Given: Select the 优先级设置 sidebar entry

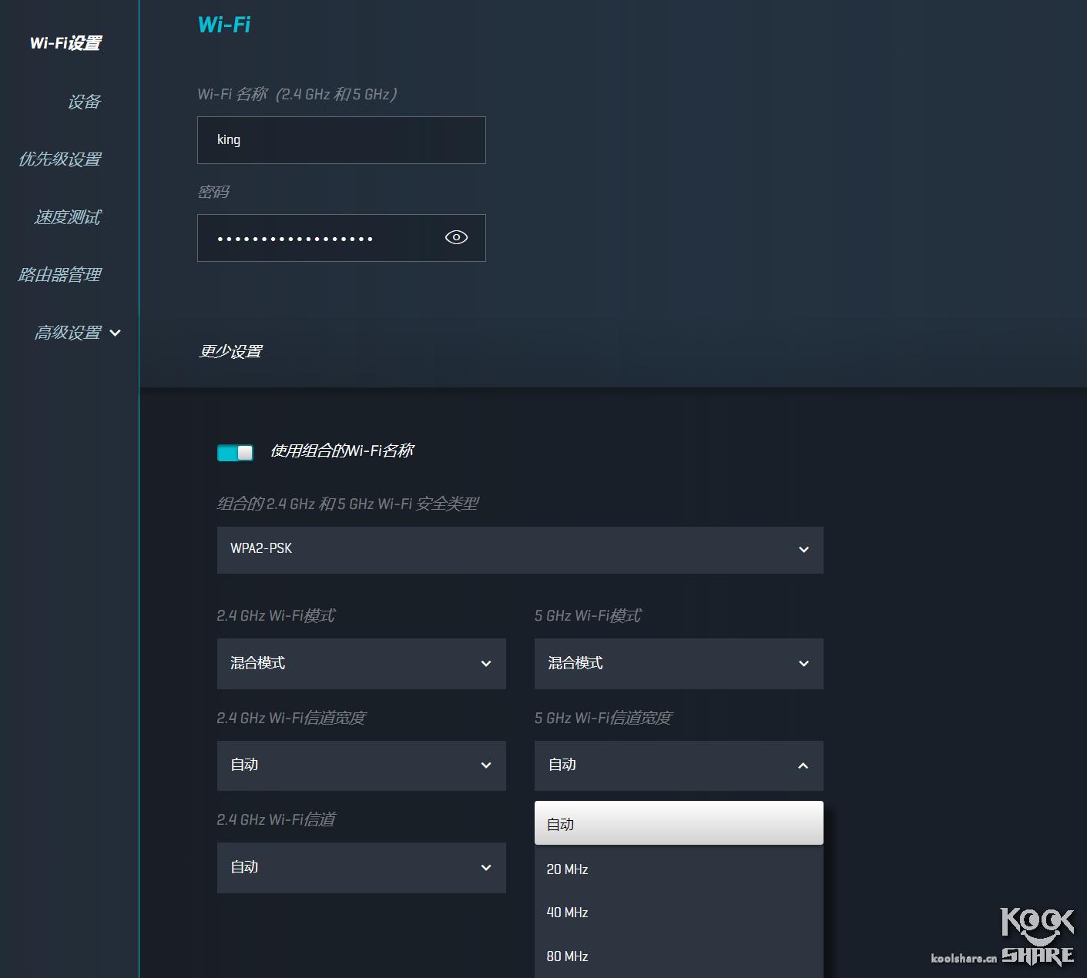Looking at the screenshot, I should click(60, 159).
